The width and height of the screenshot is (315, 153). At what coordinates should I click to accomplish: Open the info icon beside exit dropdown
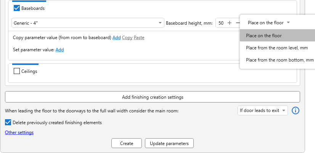coord(296,110)
